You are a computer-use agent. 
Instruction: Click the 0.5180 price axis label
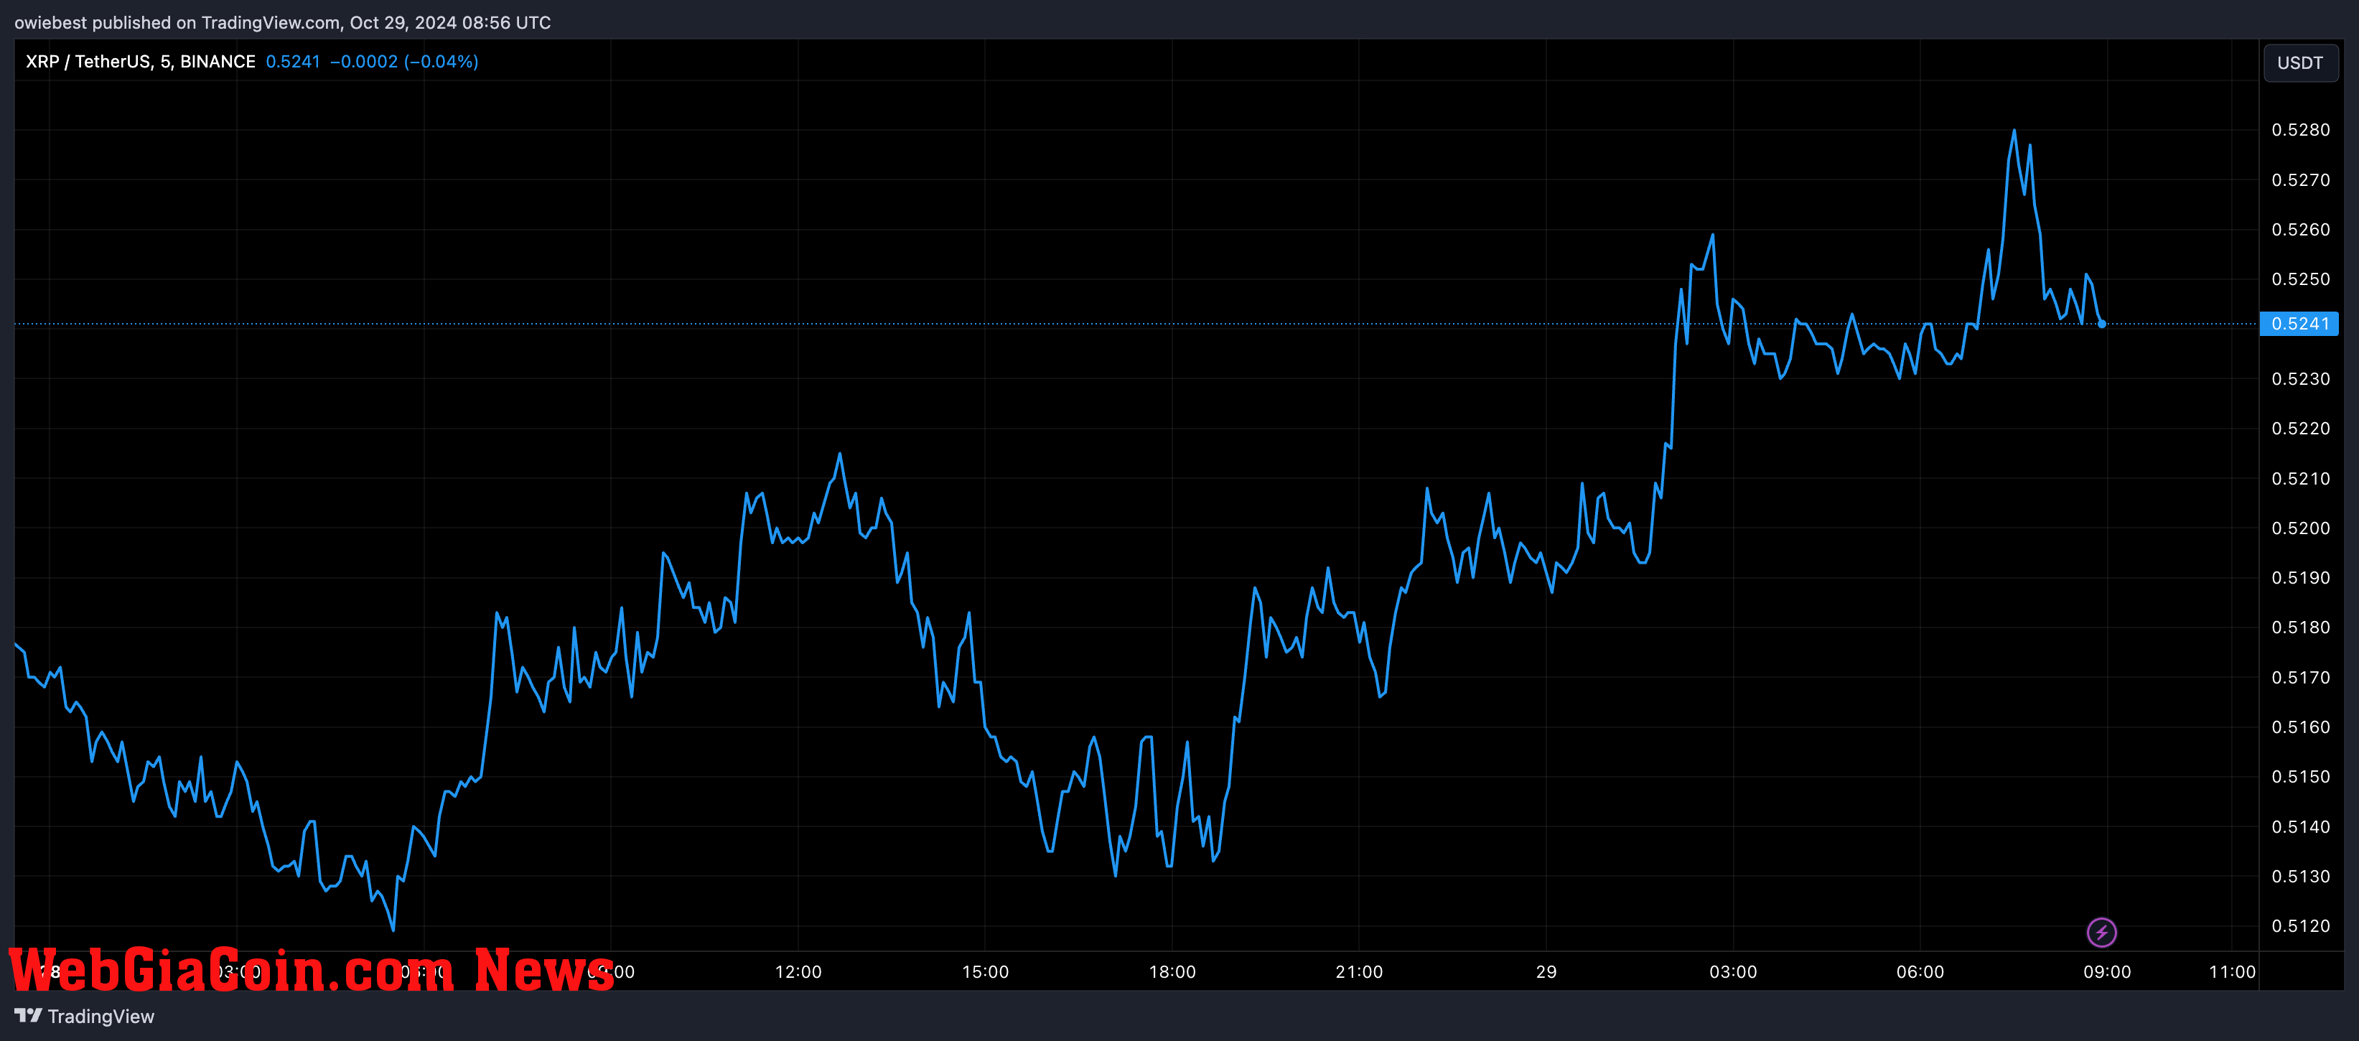point(2300,627)
